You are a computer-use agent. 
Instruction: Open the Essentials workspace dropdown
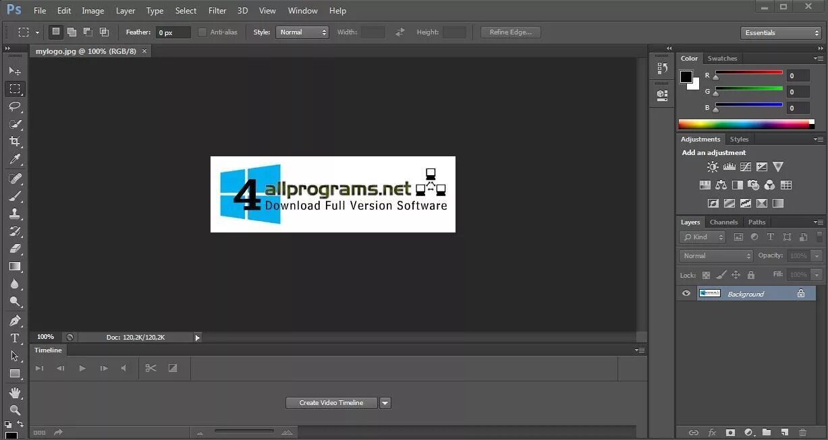tap(781, 32)
